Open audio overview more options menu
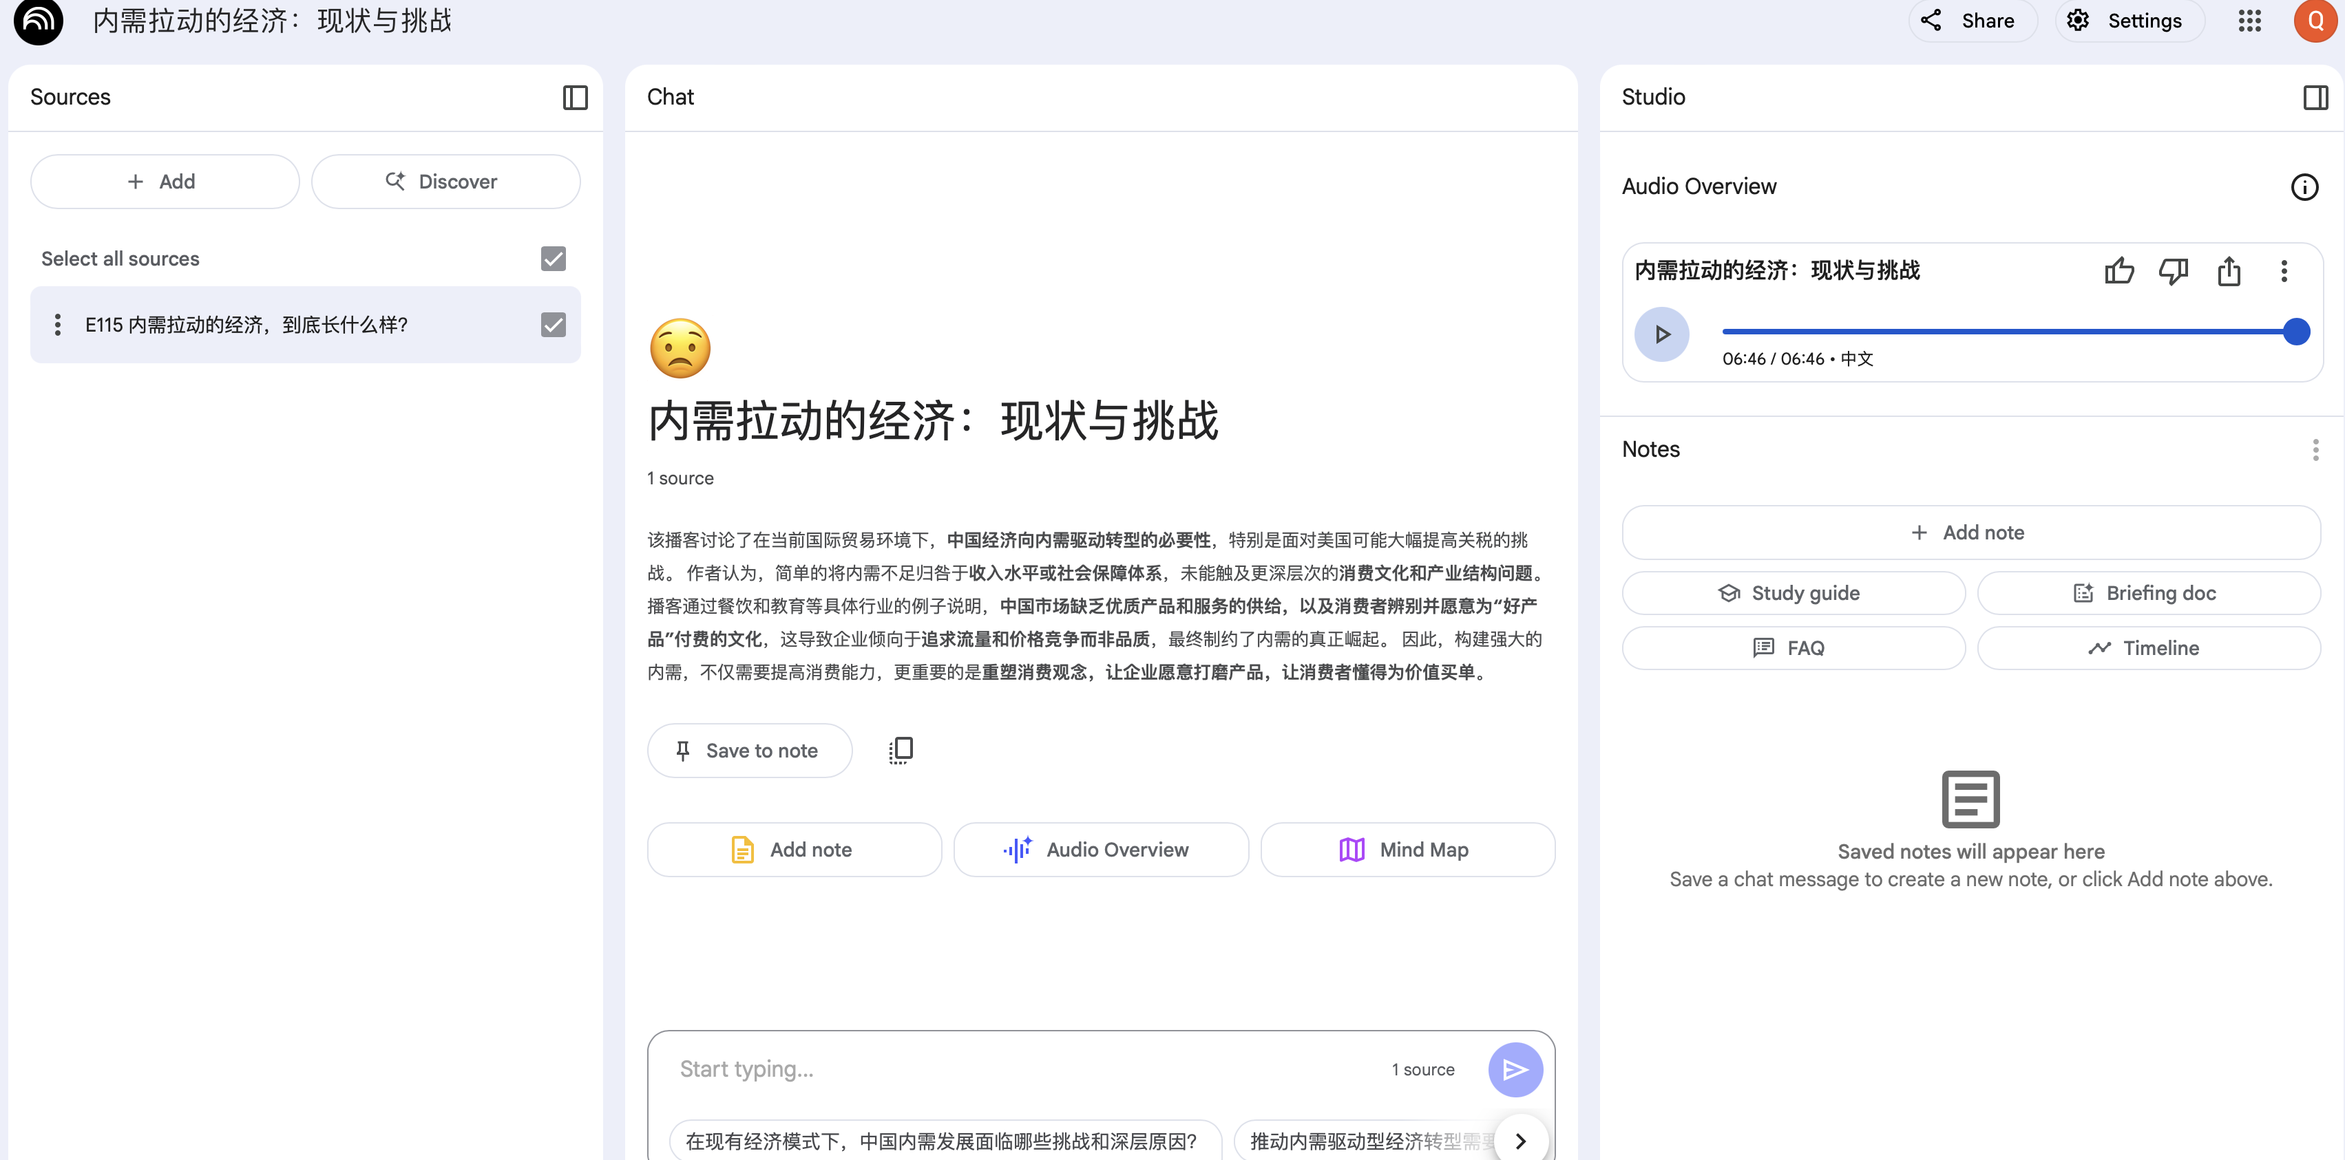 (2283, 271)
